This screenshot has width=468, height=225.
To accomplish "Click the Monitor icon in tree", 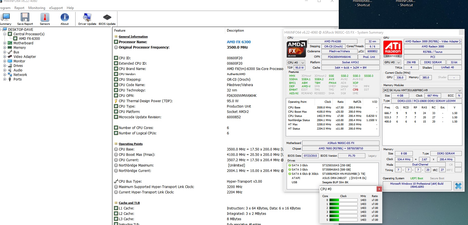I will click(x=10, y=61).
